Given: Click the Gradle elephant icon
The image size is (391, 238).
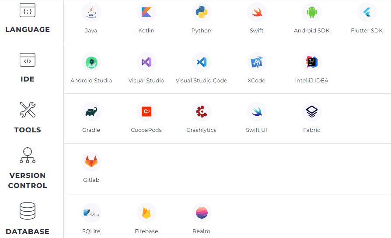Looking at the screenshot, I should tap(91, 112).
